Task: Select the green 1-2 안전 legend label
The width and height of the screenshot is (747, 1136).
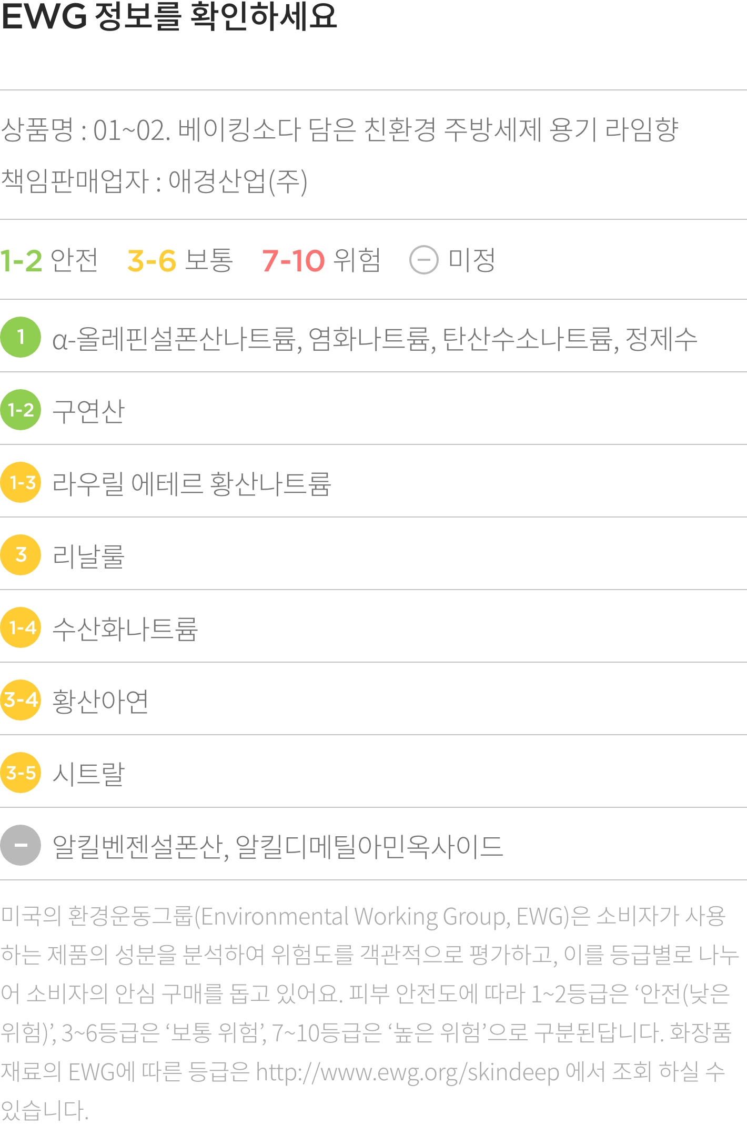Action: 49,260
